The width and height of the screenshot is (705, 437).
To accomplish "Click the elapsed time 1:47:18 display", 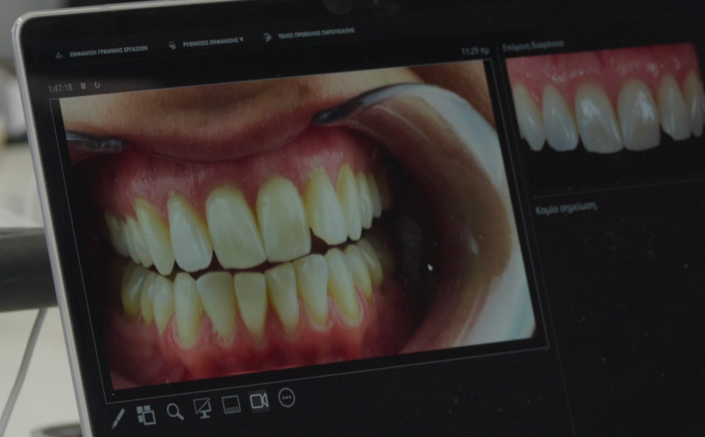I will point(59,88).
